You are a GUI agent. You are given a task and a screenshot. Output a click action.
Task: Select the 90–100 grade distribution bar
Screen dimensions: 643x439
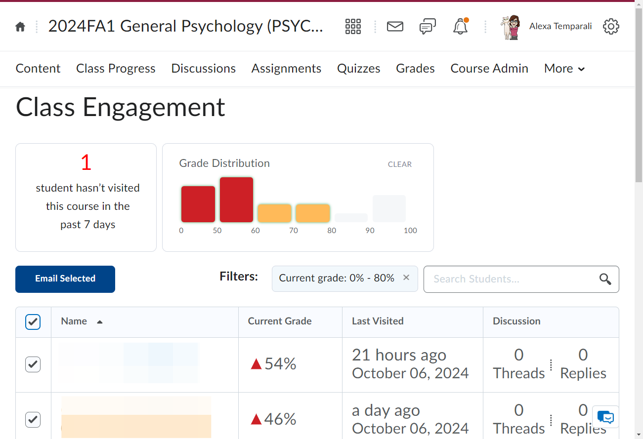[x=389, y=208]
